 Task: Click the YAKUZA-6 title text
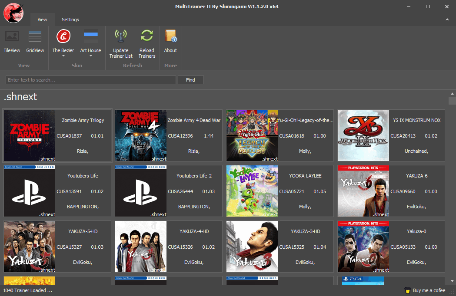pos(417,176)
